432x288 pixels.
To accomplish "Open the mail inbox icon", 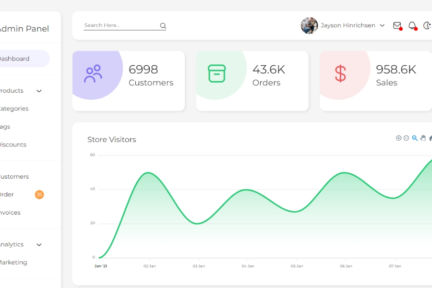I will click(x=397, y=25).
